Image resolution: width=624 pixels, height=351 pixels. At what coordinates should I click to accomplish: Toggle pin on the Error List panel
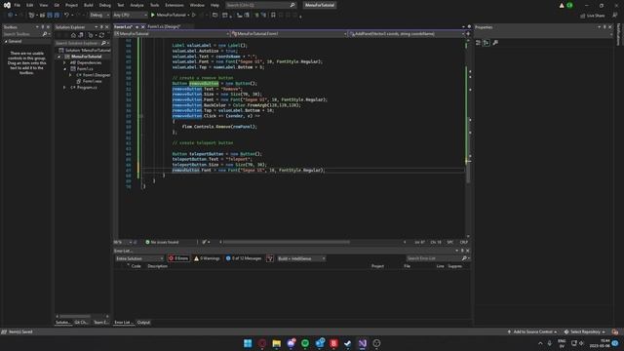click(462, 251)
